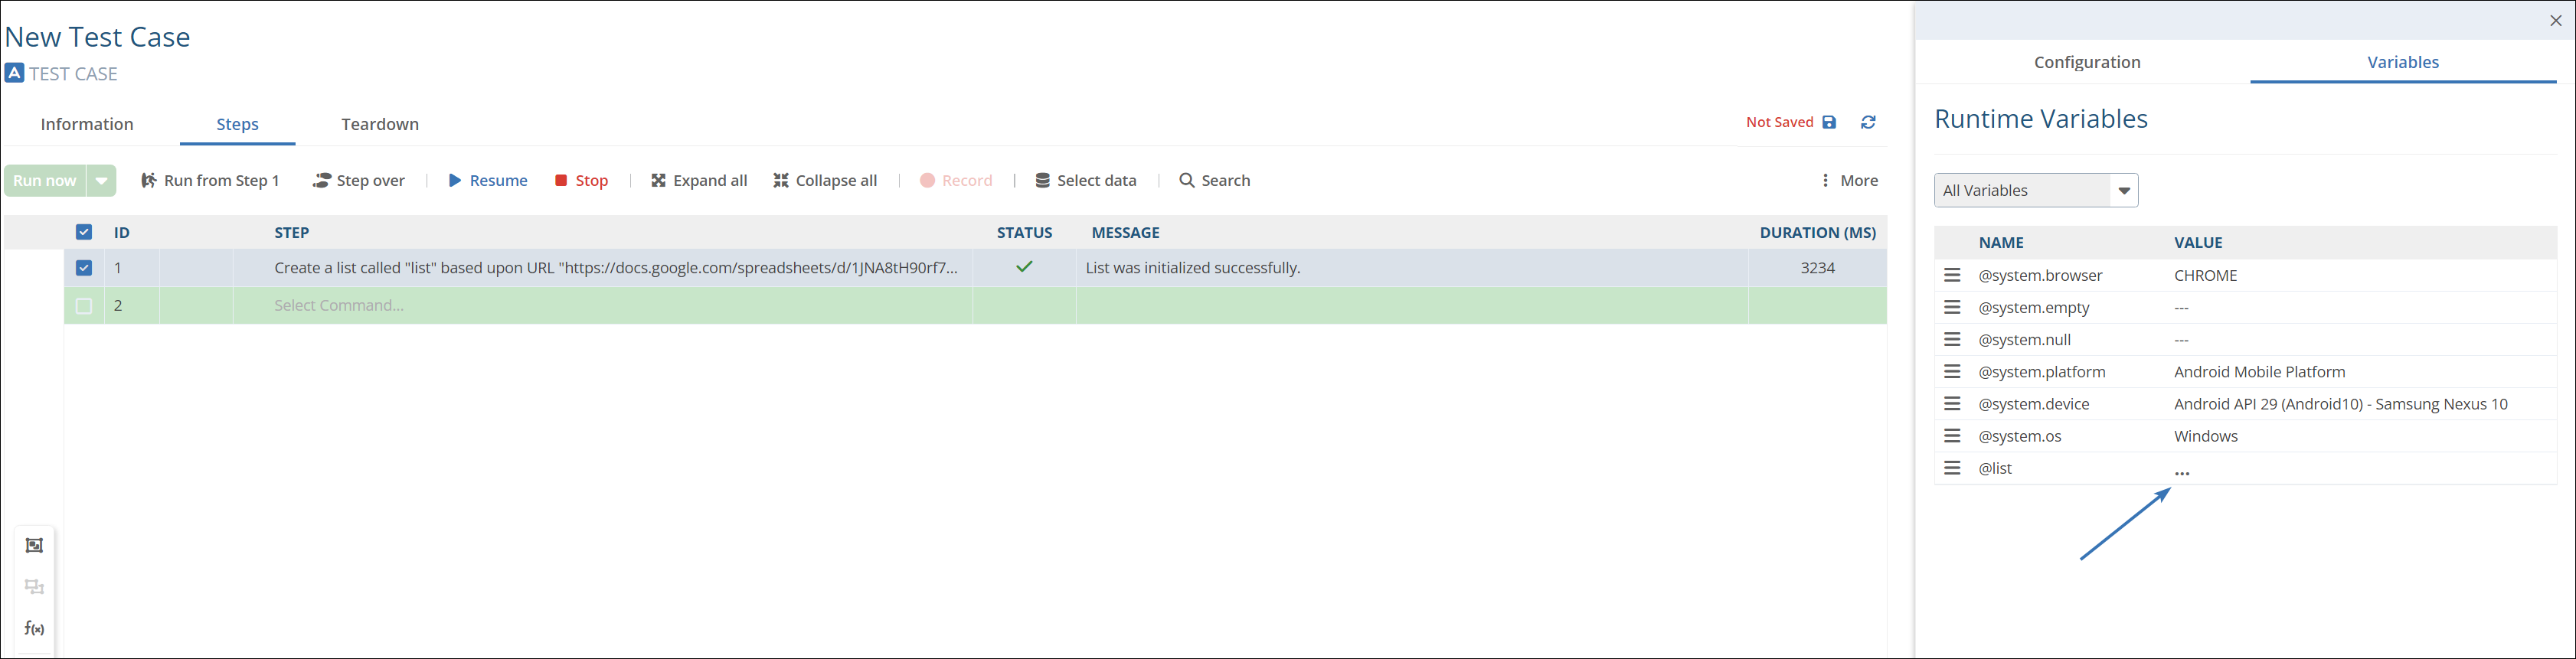Open the Configuration tab

(x=2087, y=62)
